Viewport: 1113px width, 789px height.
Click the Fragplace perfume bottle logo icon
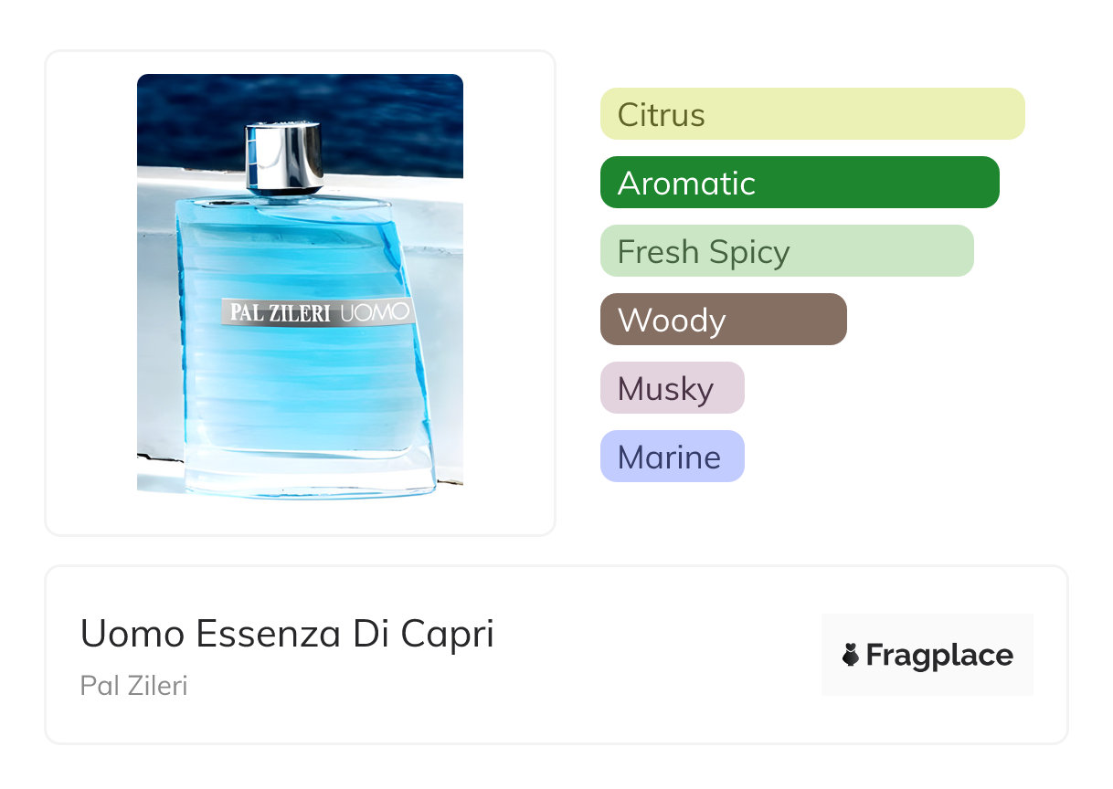click(x=851, y=655)
